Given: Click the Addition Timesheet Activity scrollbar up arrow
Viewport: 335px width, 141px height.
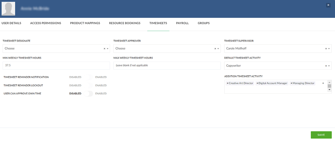Looking at the screenshot, I should pyautogui.click(x=329, y=82).
